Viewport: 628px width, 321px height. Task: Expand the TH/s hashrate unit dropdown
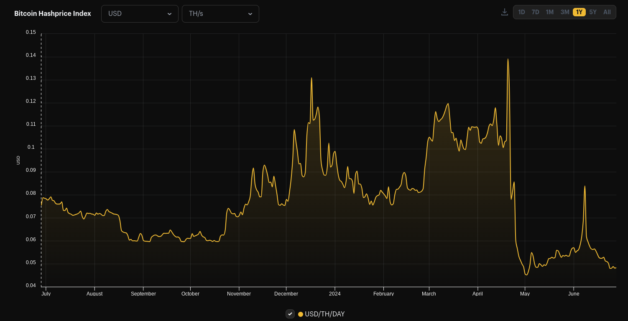click(220, 14)
